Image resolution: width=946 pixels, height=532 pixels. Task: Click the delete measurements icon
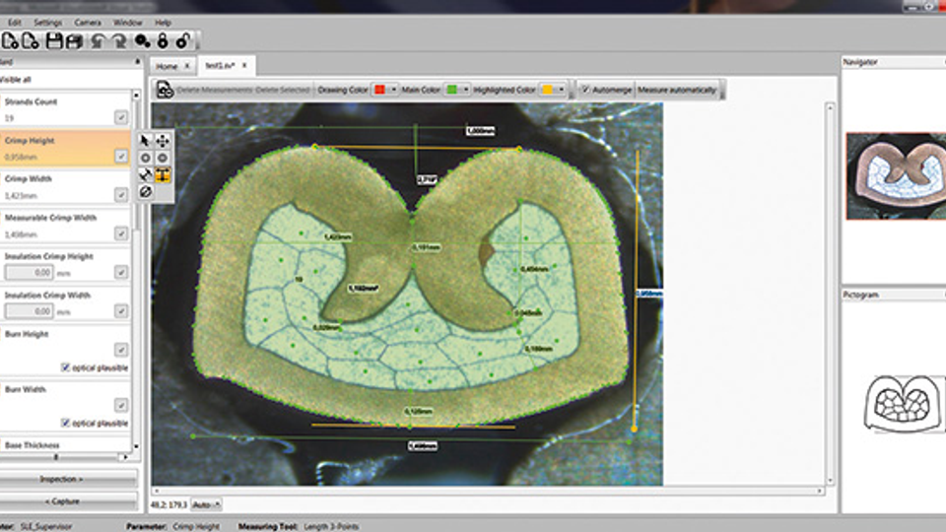(x=165, y=90)
